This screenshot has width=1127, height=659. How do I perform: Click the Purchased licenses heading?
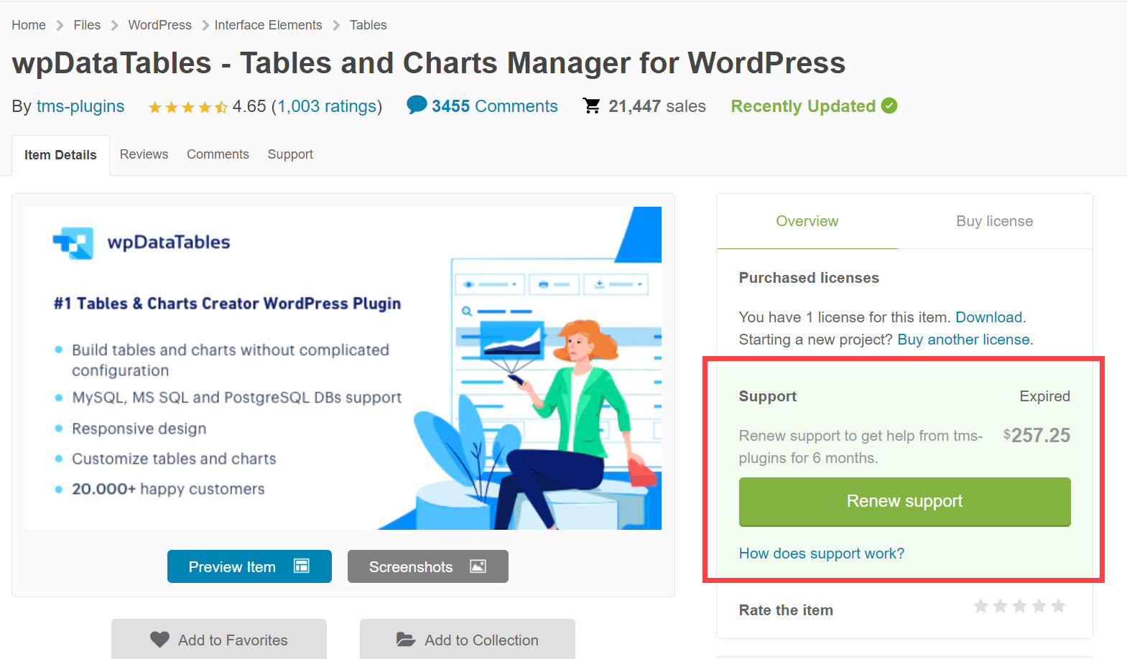[x=809, y=278]
